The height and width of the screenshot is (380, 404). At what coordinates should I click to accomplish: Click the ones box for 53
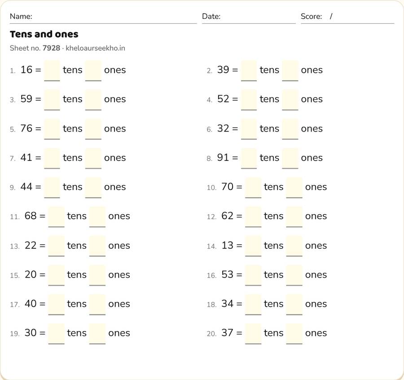pos(294,275)
